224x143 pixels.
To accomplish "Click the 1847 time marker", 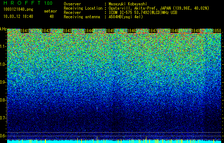I will 153,31.
